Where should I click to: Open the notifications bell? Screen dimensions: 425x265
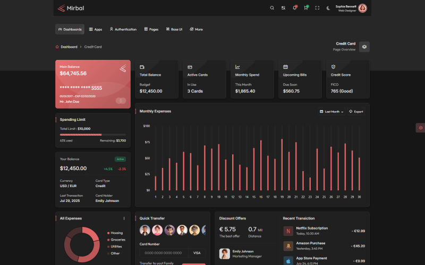[295, 8]
